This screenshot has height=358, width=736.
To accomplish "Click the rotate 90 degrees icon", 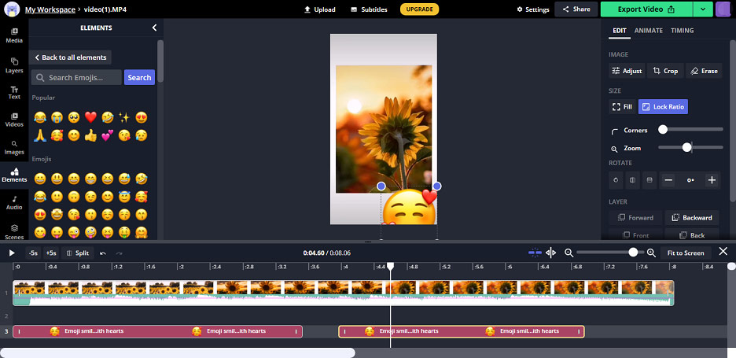I will tap(616, 180).
